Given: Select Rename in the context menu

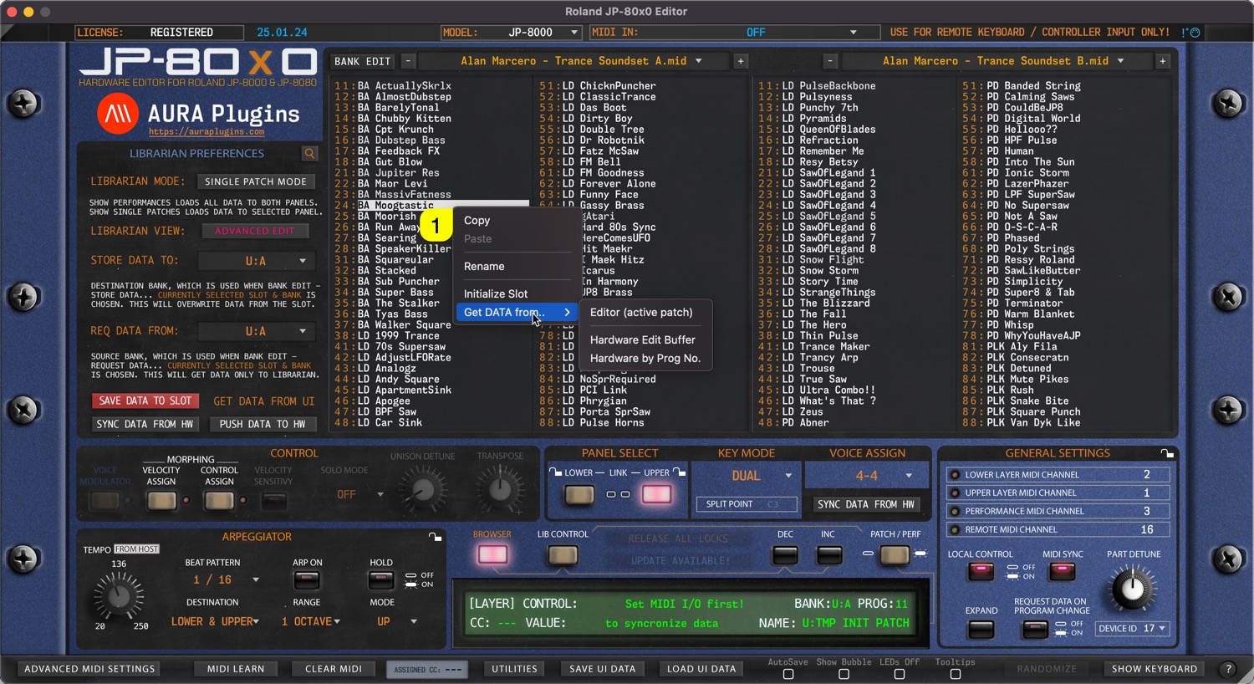Looking at the screenshot, I should (x=484, y=267).
